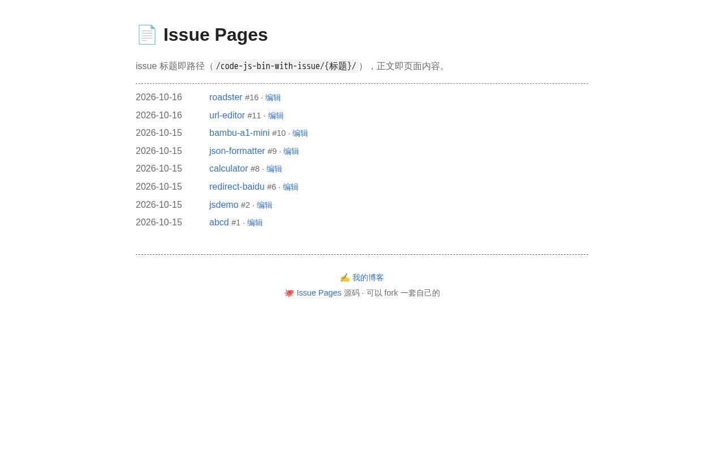Open the redirect-baidu page link
Viewport: 724px width, 453px height.
point(237,187)
